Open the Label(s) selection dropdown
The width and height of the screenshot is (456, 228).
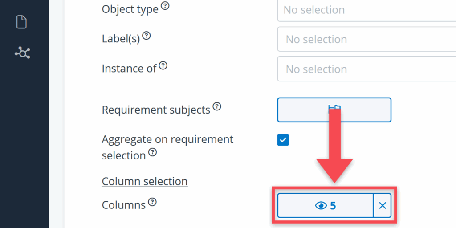(x=366, y=40)
